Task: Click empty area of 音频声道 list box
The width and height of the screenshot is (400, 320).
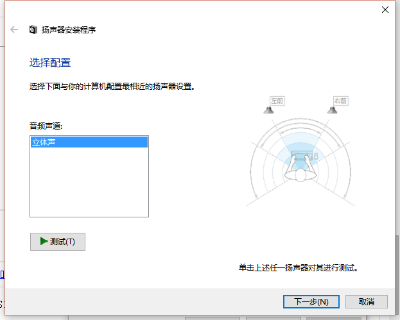Action: pos(89,182)
